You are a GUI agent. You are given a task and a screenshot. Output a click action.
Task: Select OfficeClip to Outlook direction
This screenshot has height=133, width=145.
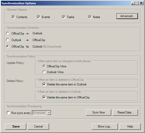pyautogui.click(x=8, y=33)
